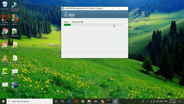Launch Opera browser from the taskbar
The width and height of the screenshot is (184, 104).
click(x=76, y=101)
